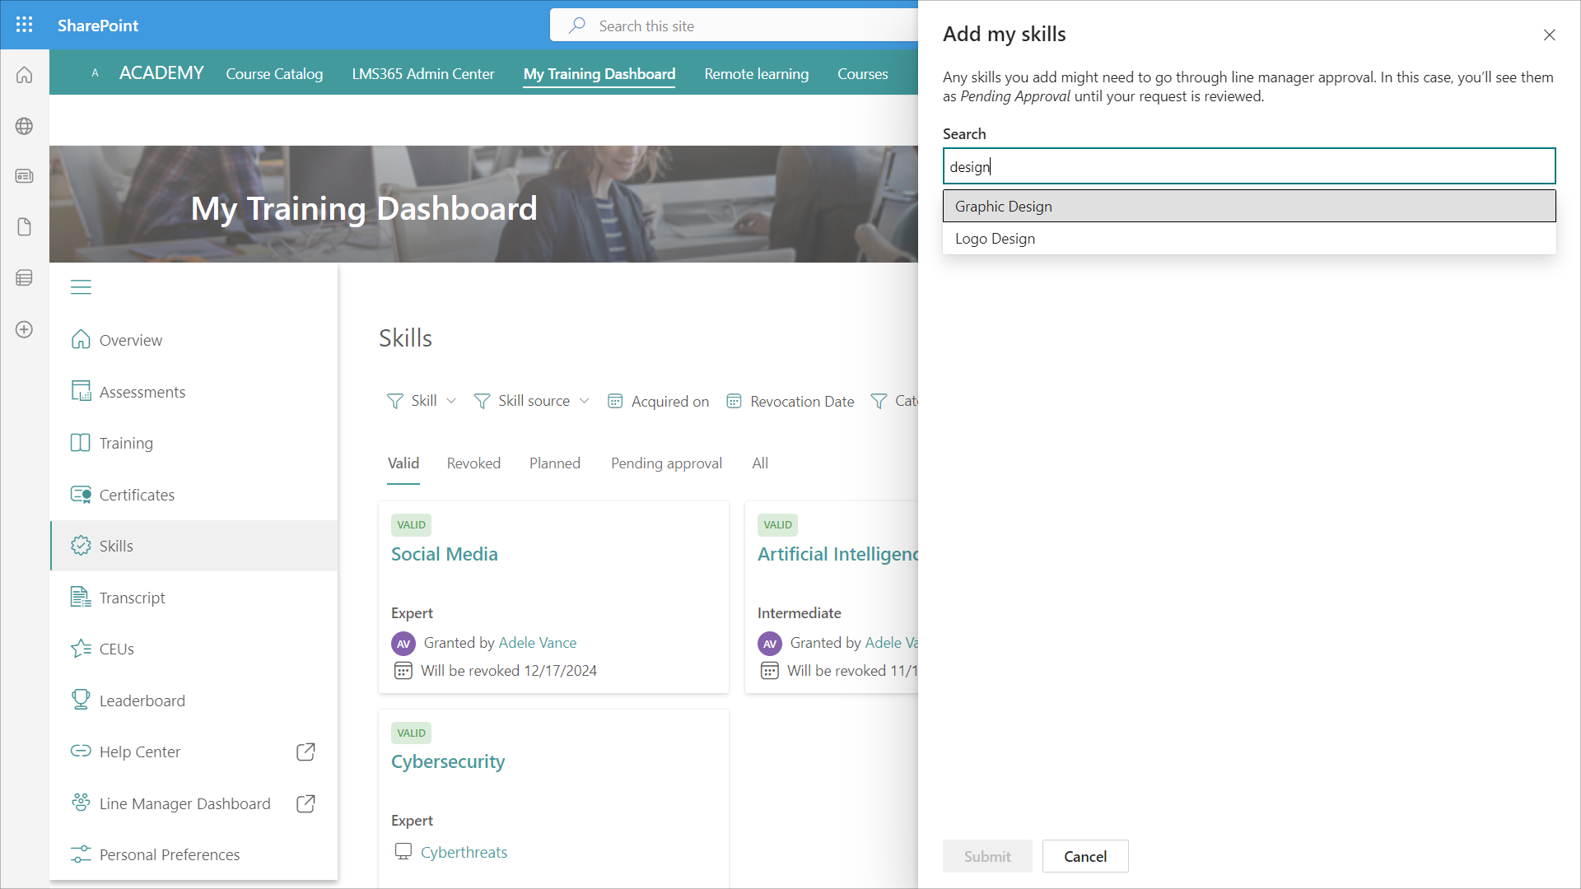This screenshot has height=889, width=1581.
Task: Click the news icon in left rail
Action: coord(25,176)
